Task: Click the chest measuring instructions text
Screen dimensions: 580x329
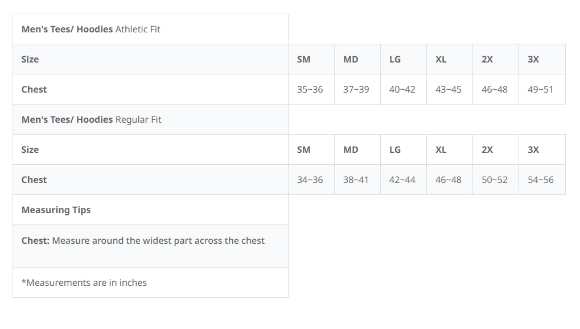Action: 143,240
